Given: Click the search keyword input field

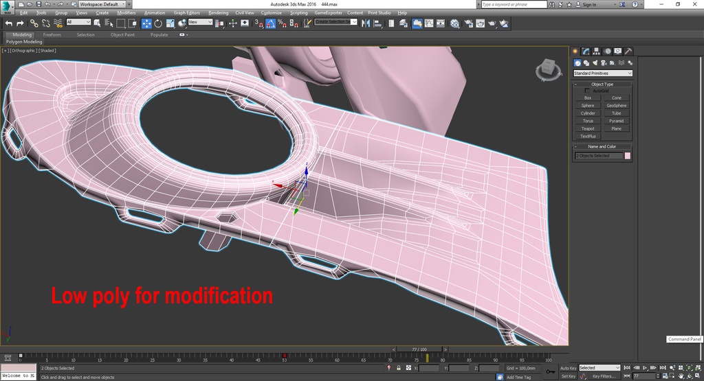Looking at the screenshot, I should [x=514, y=4].
